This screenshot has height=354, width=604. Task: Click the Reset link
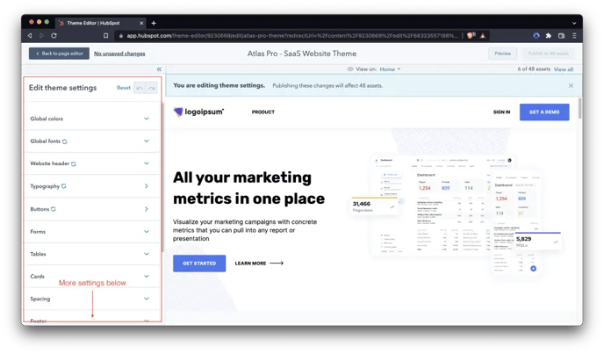pos(124,88)
